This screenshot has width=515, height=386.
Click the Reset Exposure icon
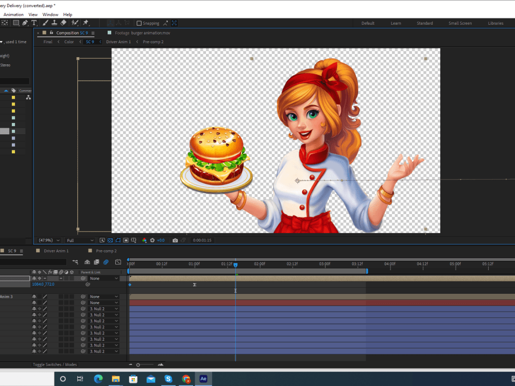152,240
